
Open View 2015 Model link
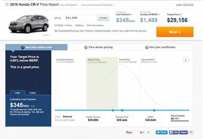point(69,5)
